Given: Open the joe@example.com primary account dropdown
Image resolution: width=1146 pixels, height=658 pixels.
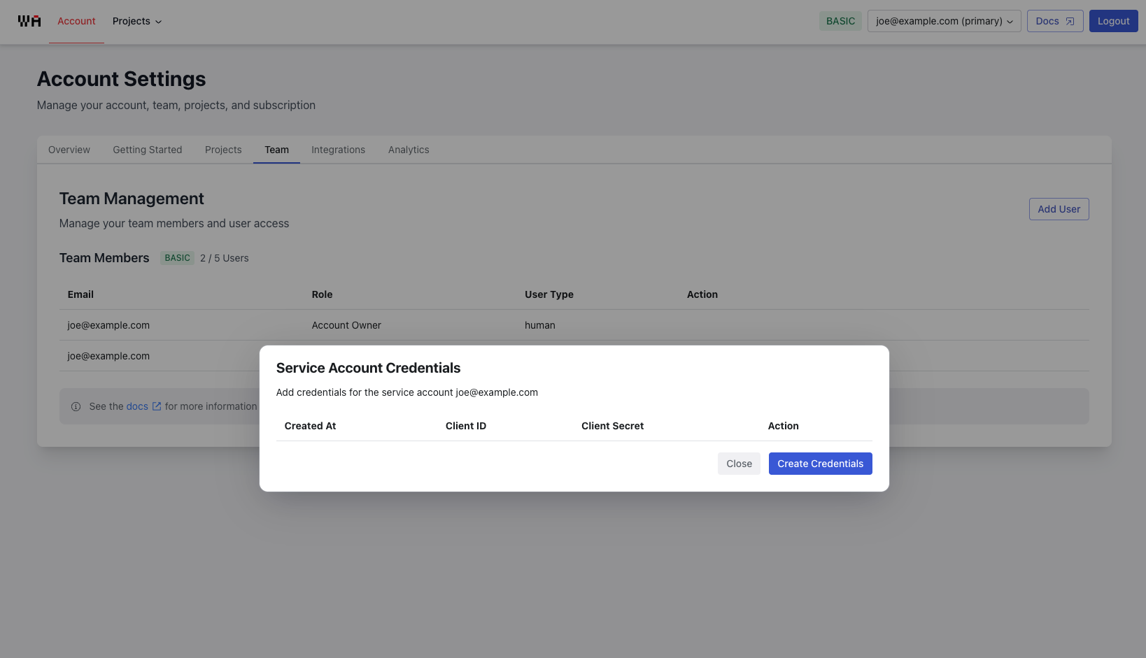Looking at the screenshot, I should tap(944, 21).
